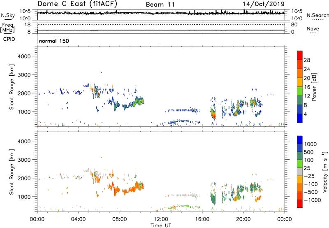329x228 pixels.
Task: Click the "N.Search" dotted-line legend label
Action: (317, 15)
